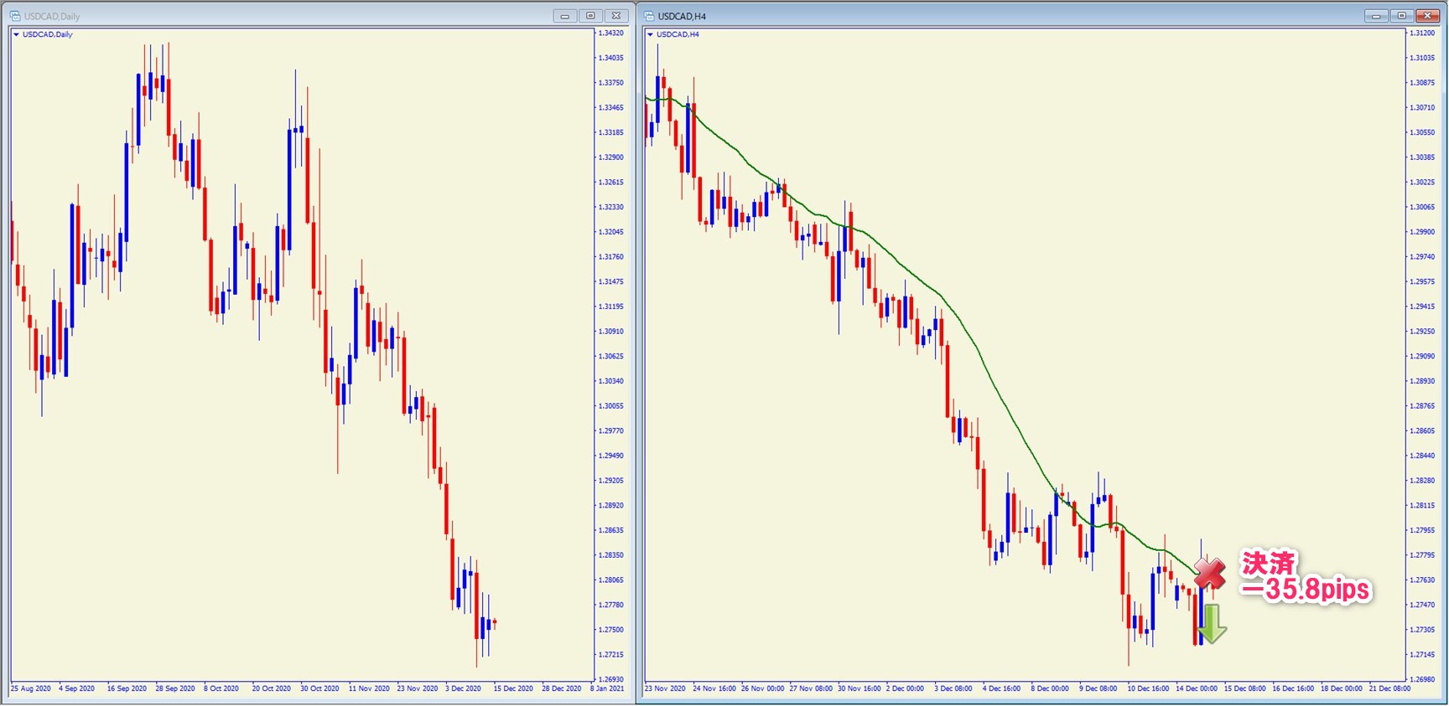Click price level 1.29770 on Daily axis
The width and height of the screenshot is (1449, 706).
(611, 430)
